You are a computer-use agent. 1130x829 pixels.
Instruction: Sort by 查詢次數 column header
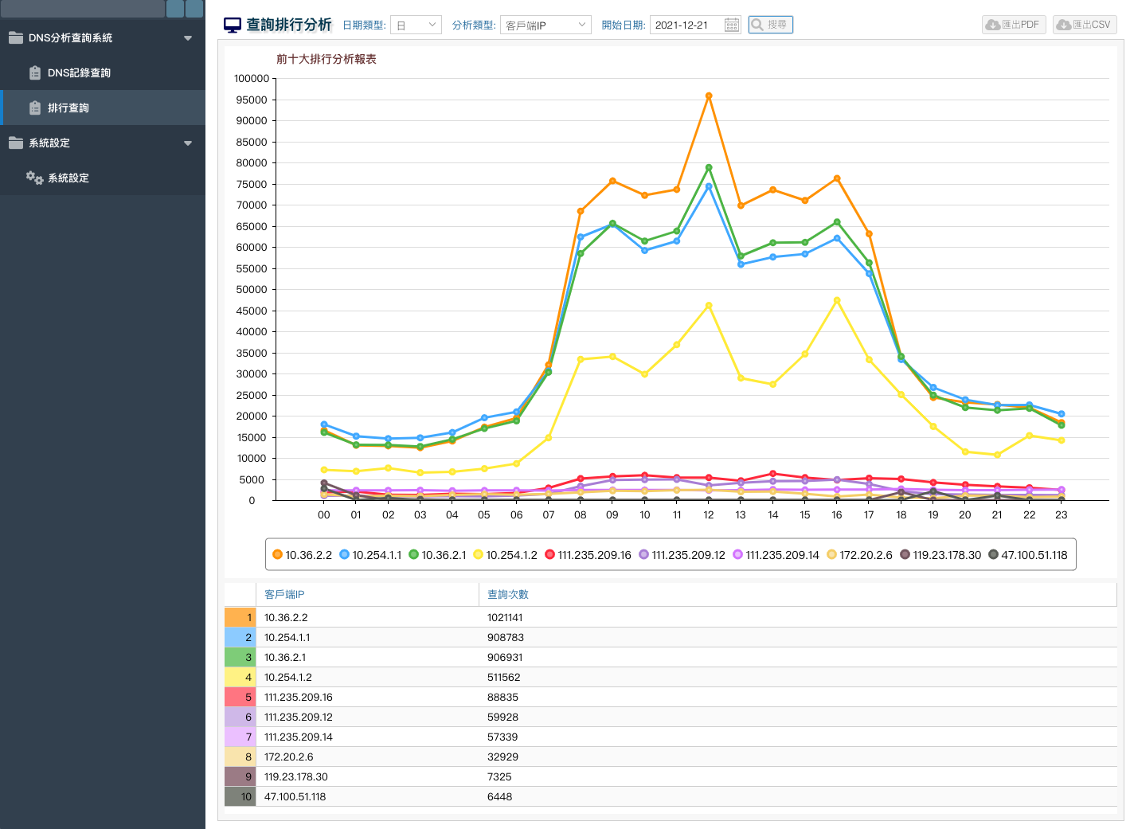(x=798, y=595)
